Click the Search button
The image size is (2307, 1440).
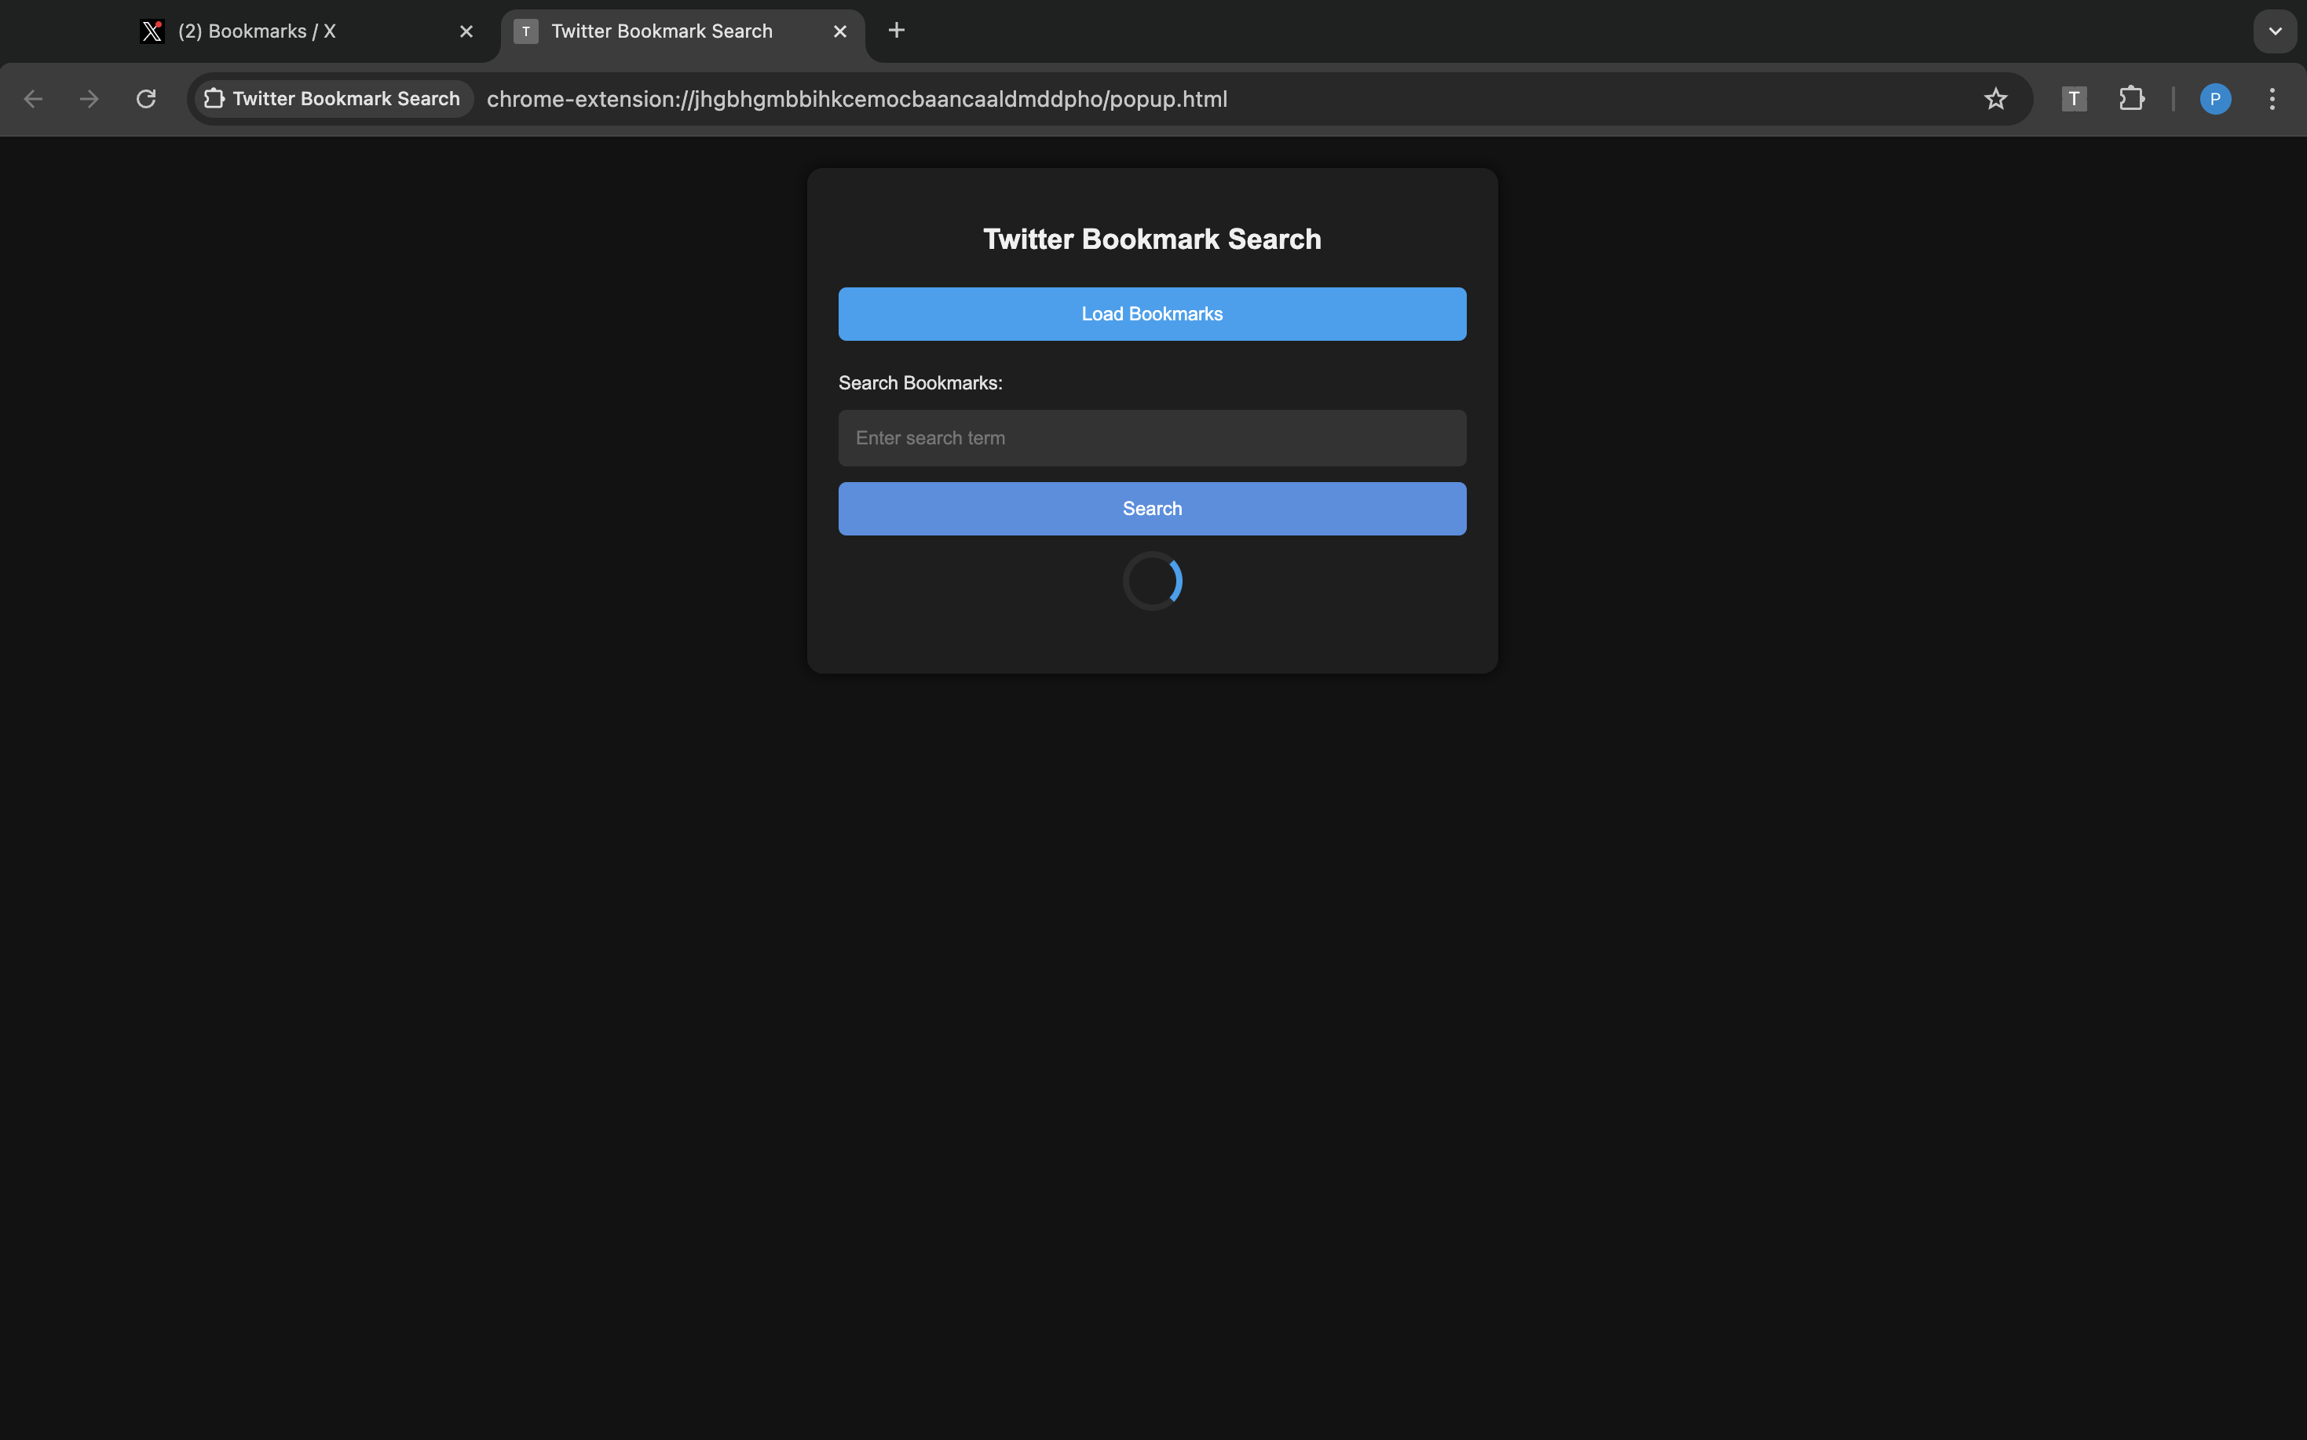coord(1152,508)
